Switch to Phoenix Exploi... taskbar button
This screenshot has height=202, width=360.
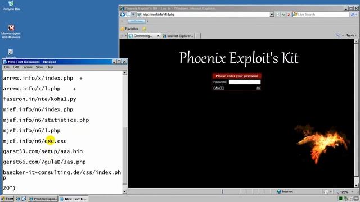coord(43,199)
